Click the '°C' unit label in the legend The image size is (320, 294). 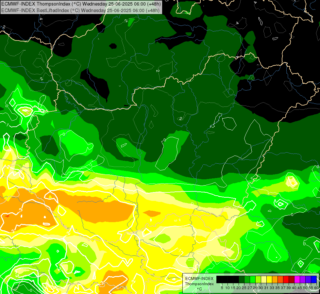pos(199,289)
